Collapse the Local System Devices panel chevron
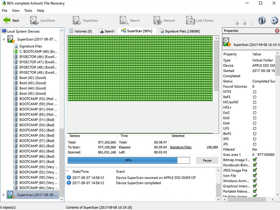The height and width of the screenshot is (210, 280). point(62,31)
